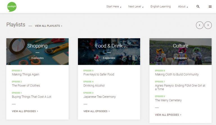View all episodes in Shopping playlist
216x125 pixels.
(x=25, y=111)
